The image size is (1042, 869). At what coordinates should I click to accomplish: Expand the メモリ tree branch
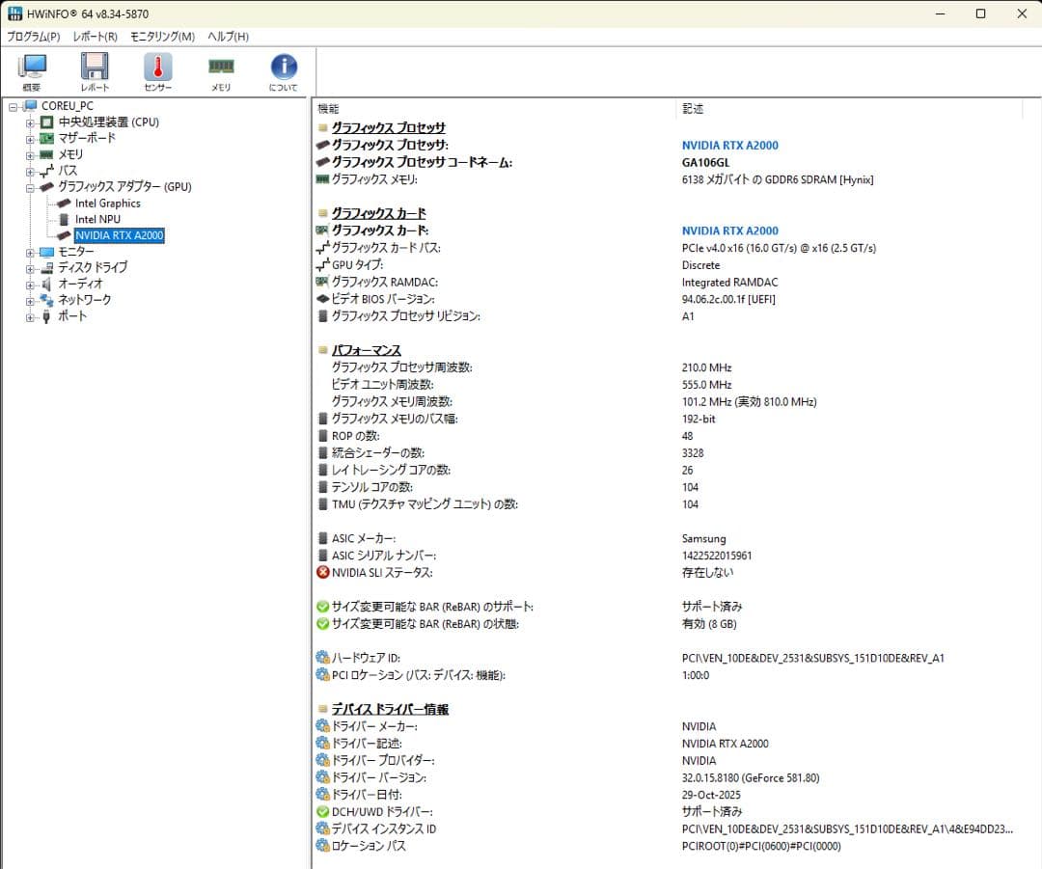[x=30, y=154]
